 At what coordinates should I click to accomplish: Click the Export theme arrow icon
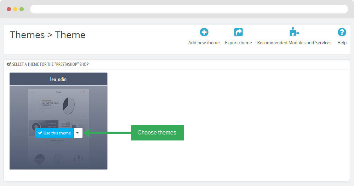(238, 32)
